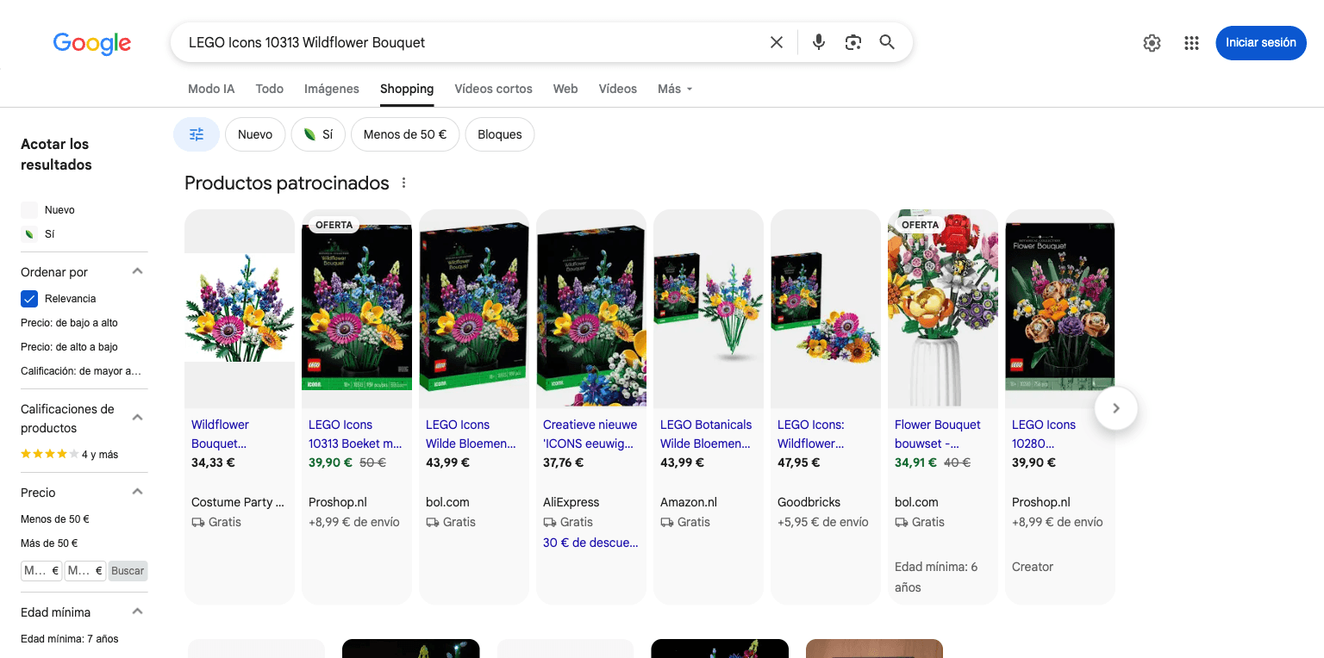The image size is (1324, 658).
Task: Open the Goodbricks Wildflower product image
Action: click(826, 308)
